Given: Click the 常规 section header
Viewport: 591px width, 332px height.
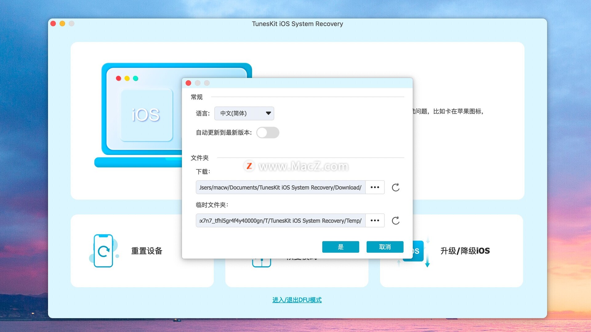Looking at the screenshot, I should (x=197, y=97).
